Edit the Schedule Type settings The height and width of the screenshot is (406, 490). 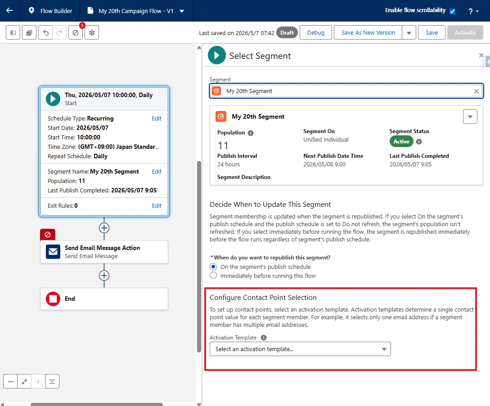point(157,118)
